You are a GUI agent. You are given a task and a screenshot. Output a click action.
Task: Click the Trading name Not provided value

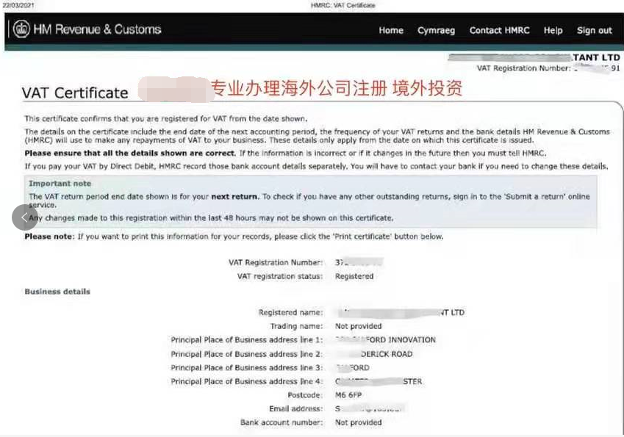358,326
